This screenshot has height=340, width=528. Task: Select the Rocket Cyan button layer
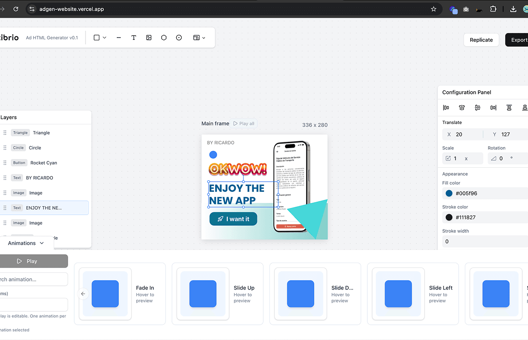43,163
